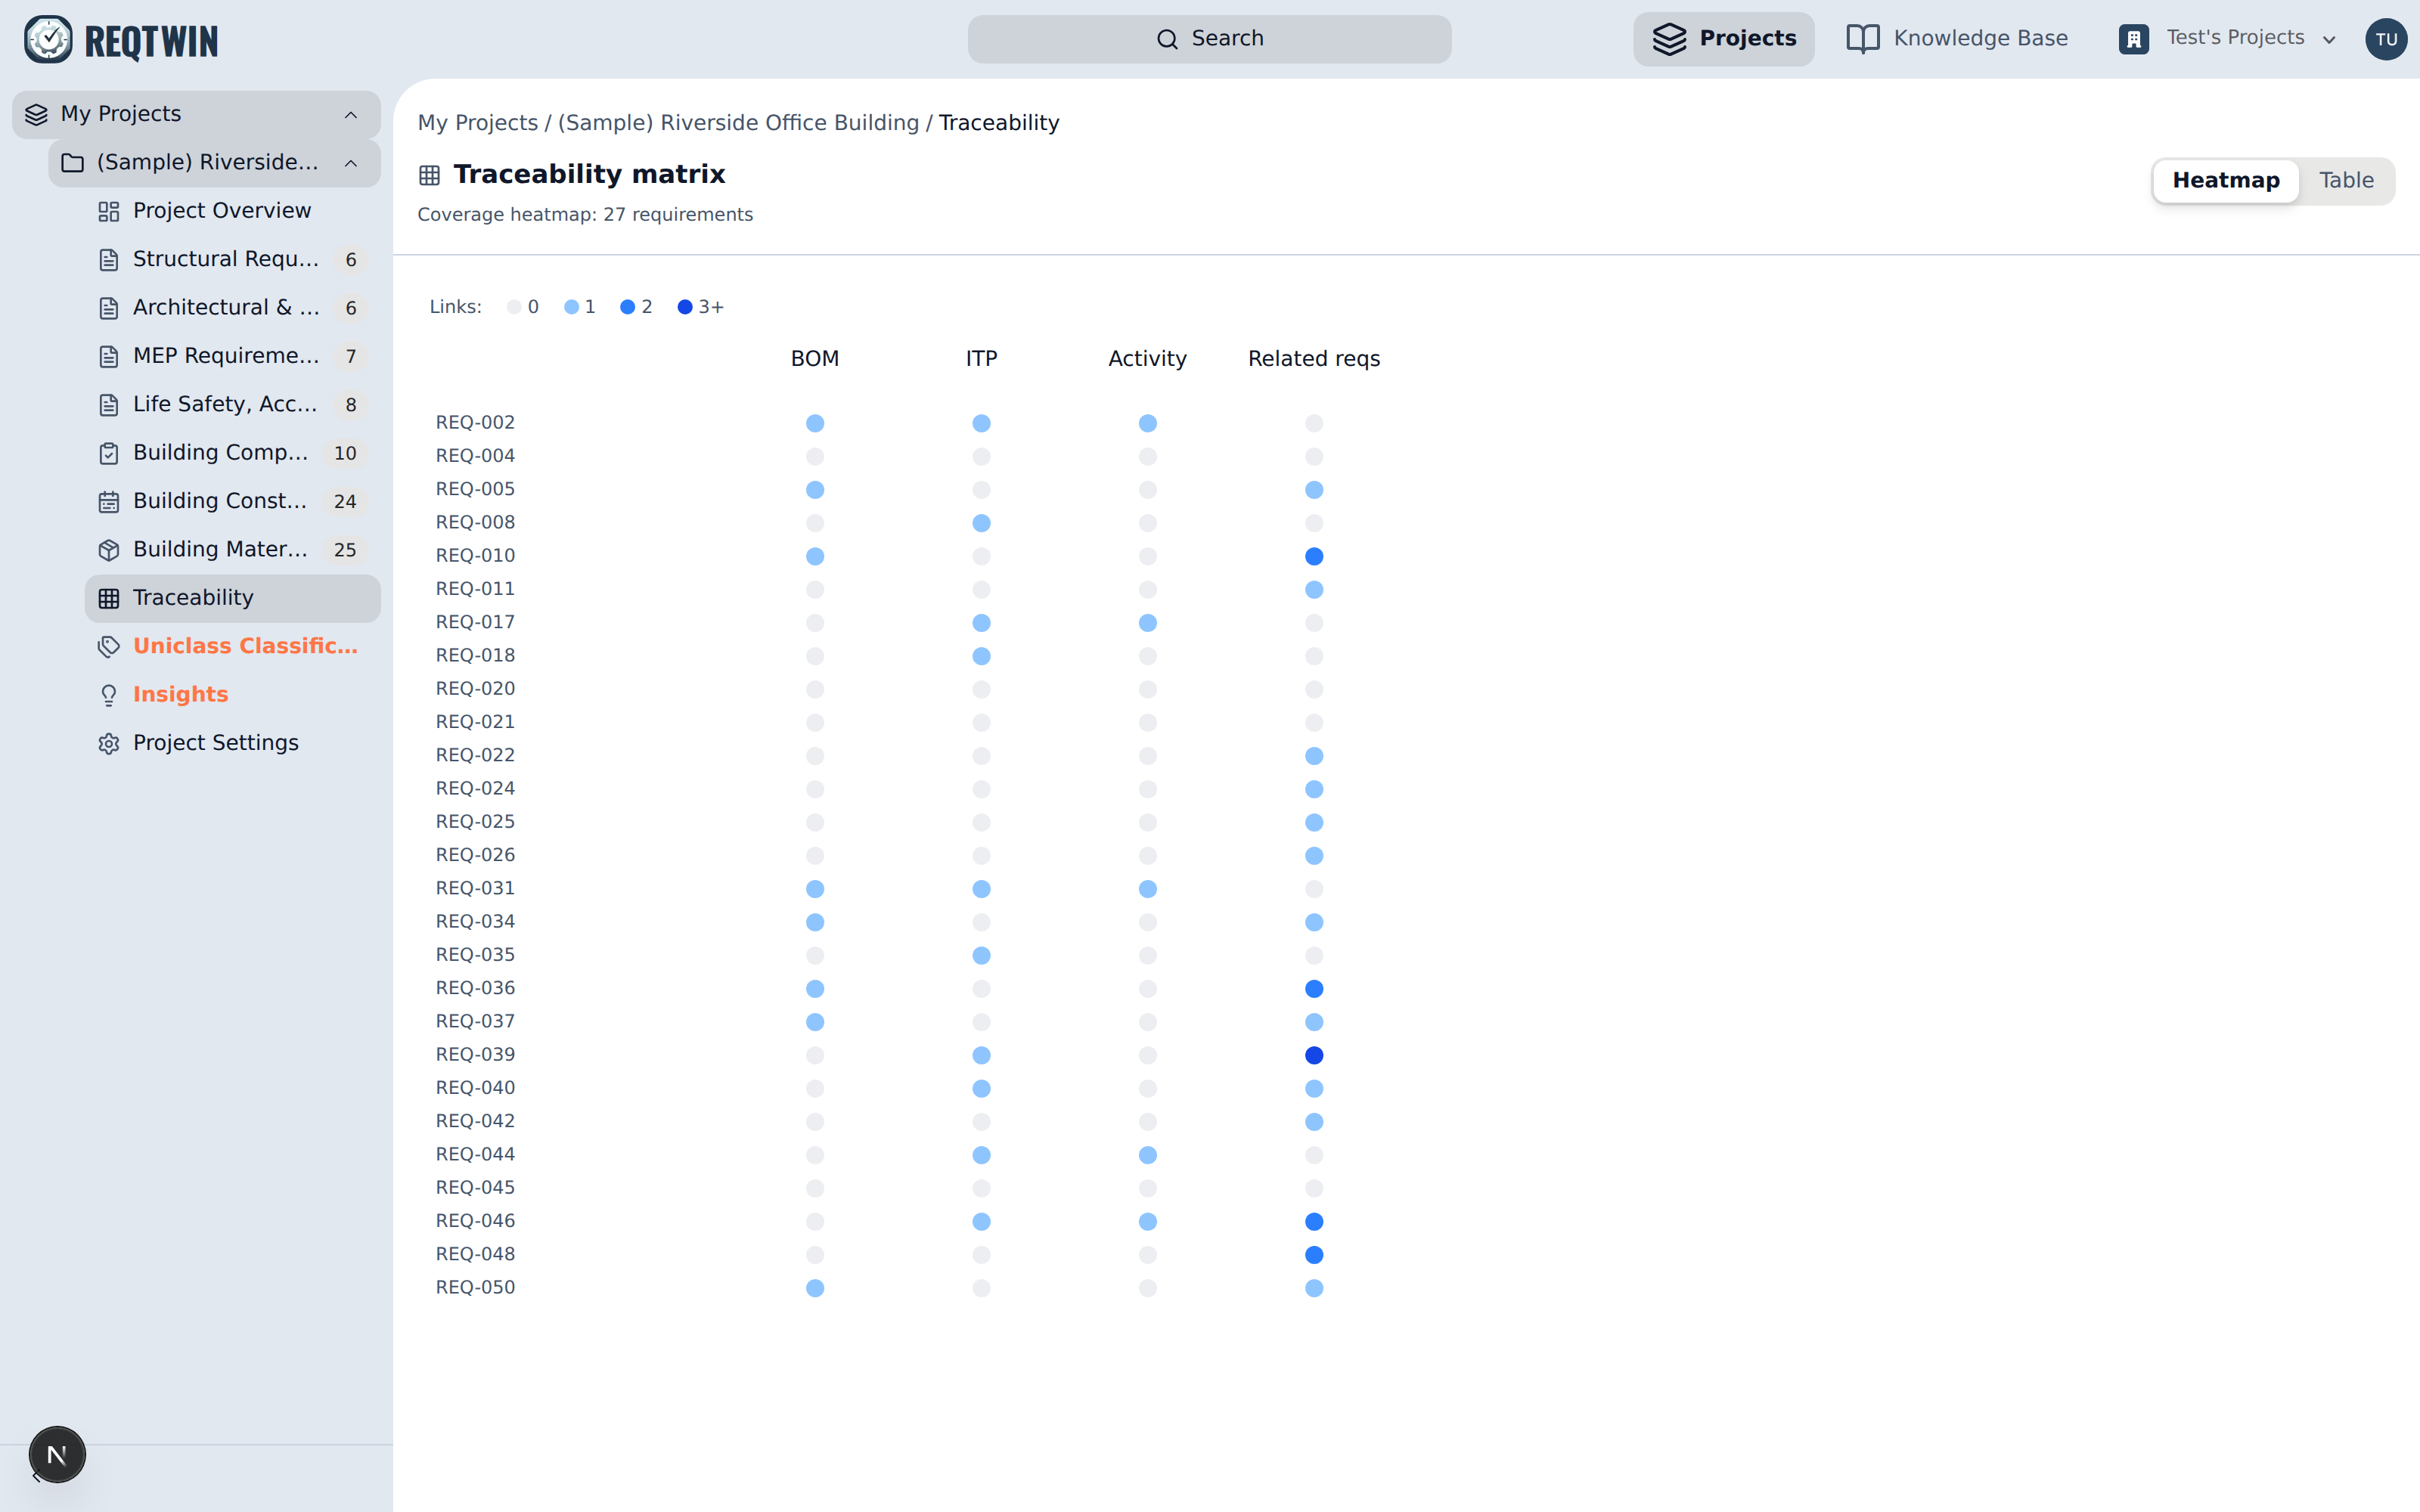Click the REQ-048 row label
The height and width of the screenshot is (1512, 2420).
(x=475, y=1254)
